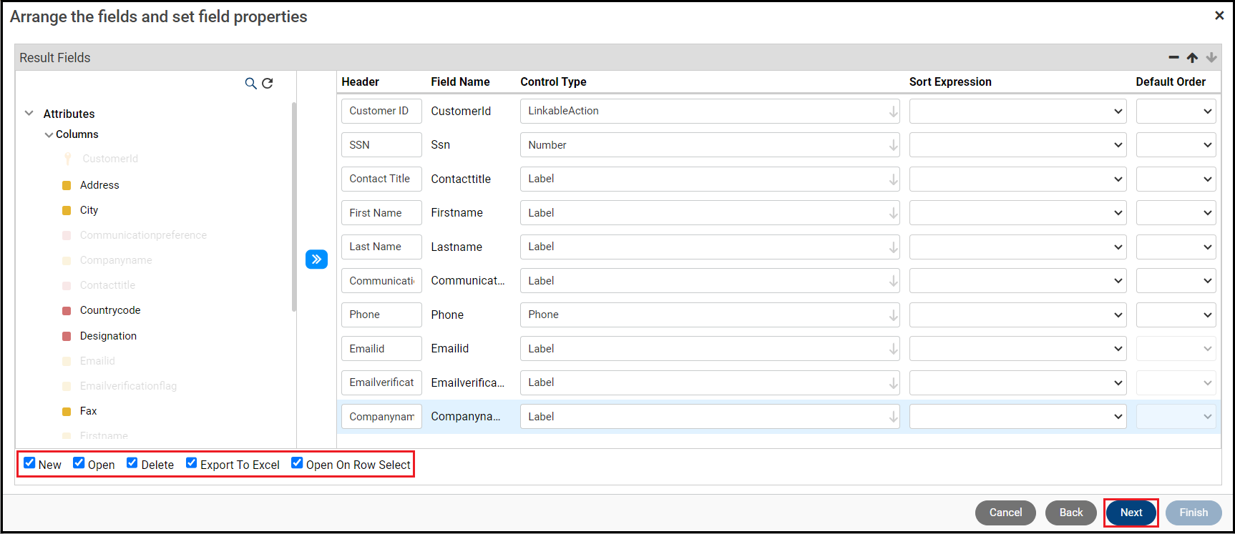This screenshot has width=1235, height=534.
Task: Click the First Name header input field
Action: pyautogui.click(x=381, y=213)
